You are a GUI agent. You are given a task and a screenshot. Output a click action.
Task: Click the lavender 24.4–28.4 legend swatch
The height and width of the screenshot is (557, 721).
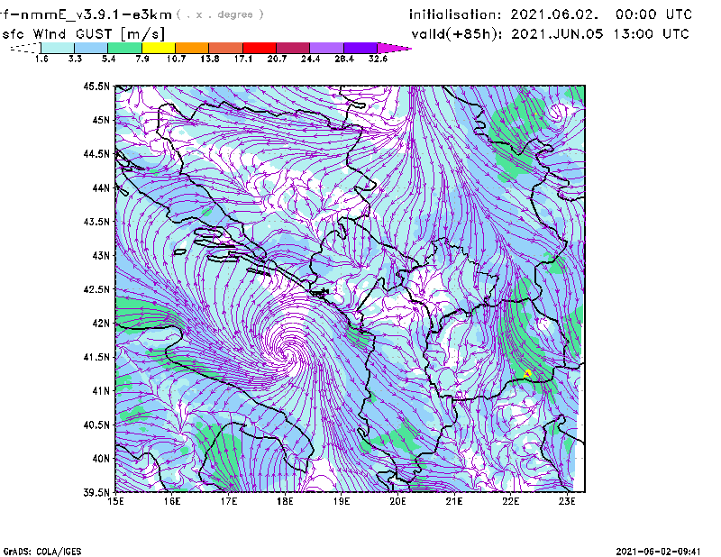pos(327,48)
